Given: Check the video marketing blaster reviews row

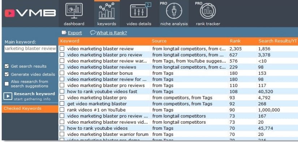Looking at the screenshot, I should tap(62, 67).
